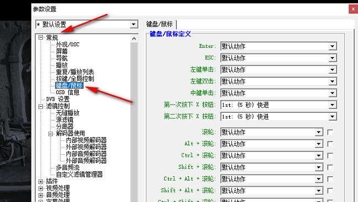Select 内部视频解码器 tree item
The width and height of the screenshot is (358, 202).
tap(86, 140)
